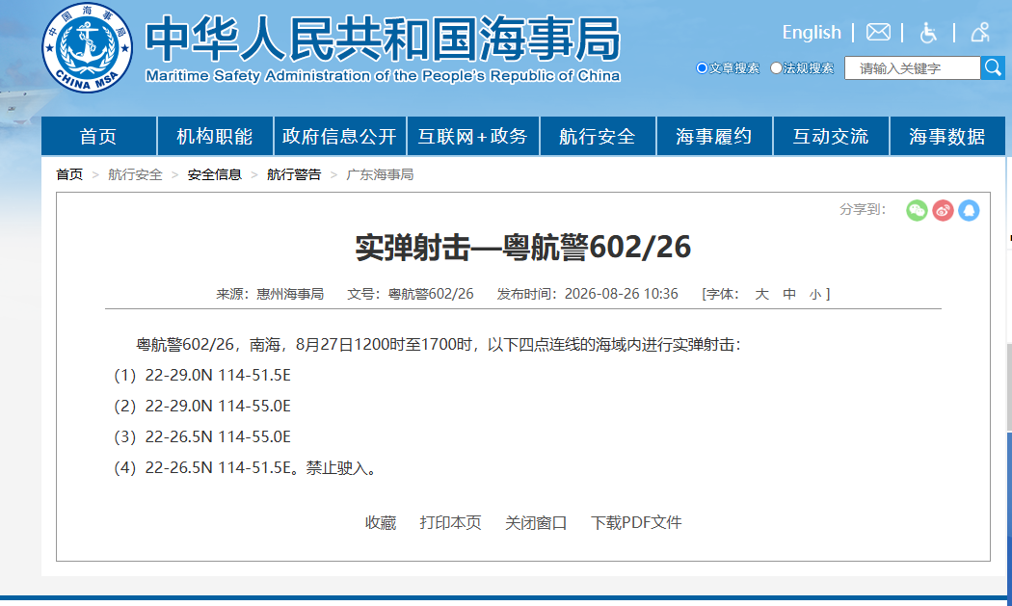Share the notice to Weibo
Image resolution: width=1012 pixels, height=606 pixels.
943,210
